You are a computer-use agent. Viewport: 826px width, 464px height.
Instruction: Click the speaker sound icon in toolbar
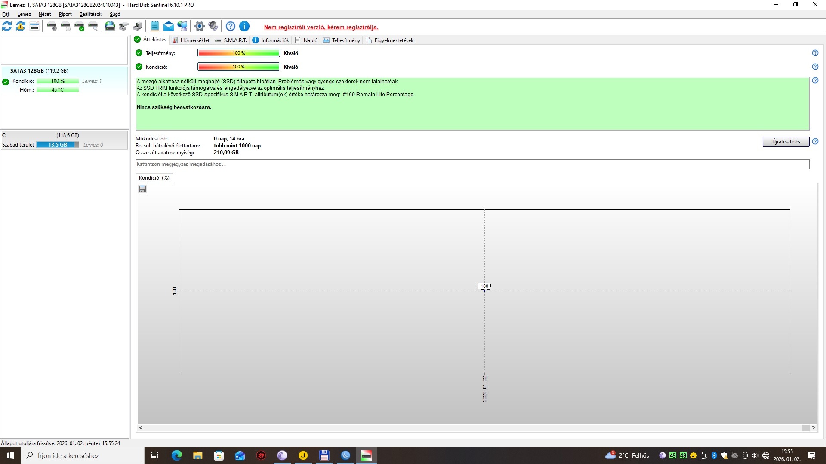[x=213, y=27]
